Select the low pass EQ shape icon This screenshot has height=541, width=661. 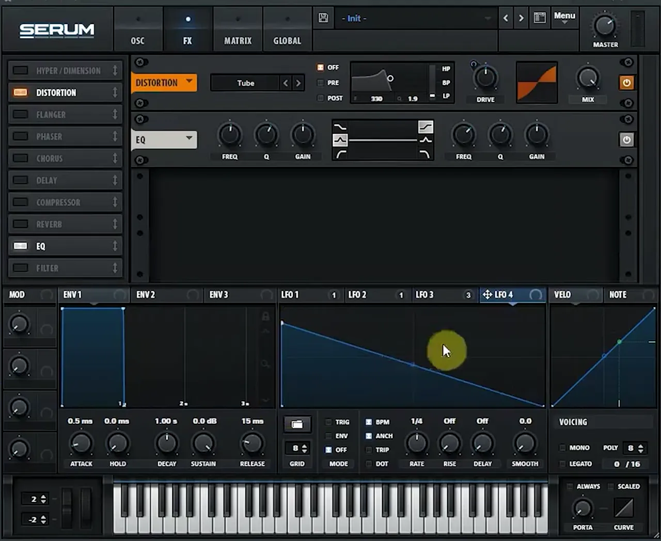pos(426,153)
